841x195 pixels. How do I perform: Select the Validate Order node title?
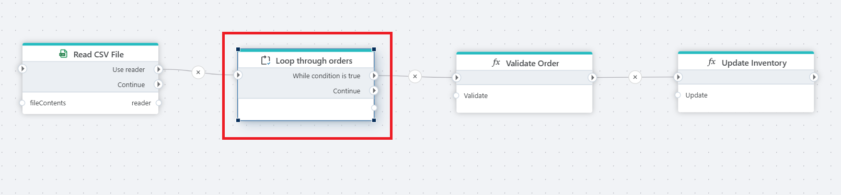pos(532,63)
